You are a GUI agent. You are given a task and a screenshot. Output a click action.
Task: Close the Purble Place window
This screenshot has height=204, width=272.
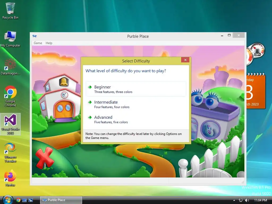click(x=239, y=35)
